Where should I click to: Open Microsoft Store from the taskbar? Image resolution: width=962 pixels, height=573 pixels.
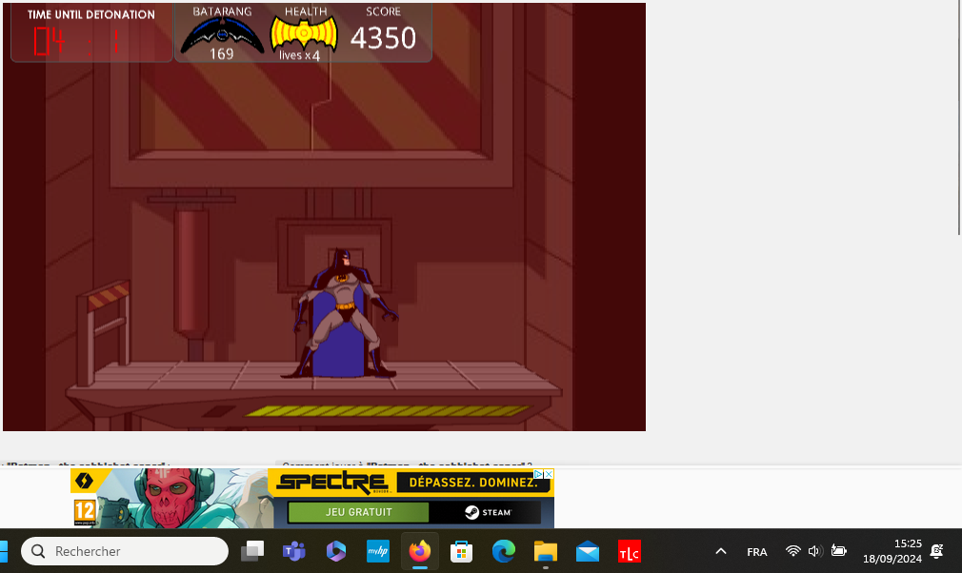click(x=461, y=551)
